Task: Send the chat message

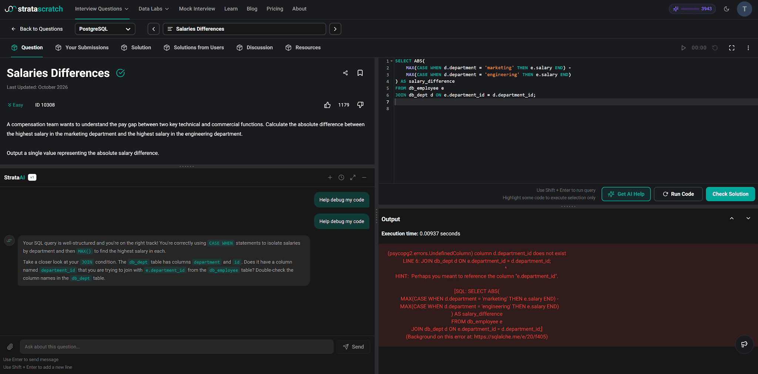Action: click(353, 347)
